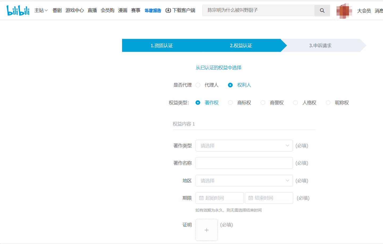Go to step 1.资质认证
Viewport: 383px width, 244px height.
click(162, 45)
